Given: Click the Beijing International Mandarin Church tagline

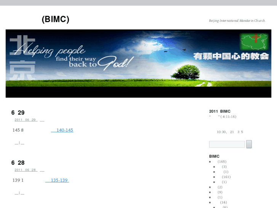Looking at the screenshot, I should click(237, 21).
